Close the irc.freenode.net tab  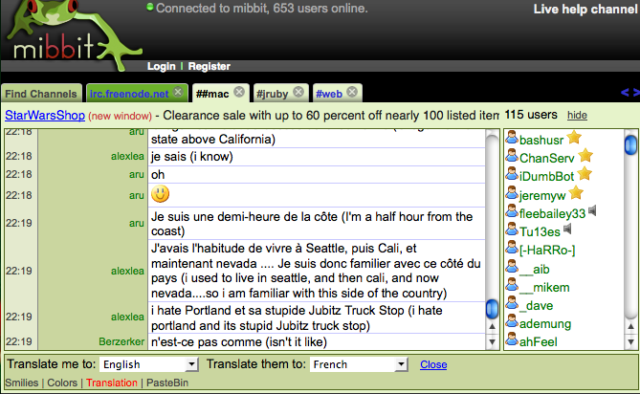178,92
